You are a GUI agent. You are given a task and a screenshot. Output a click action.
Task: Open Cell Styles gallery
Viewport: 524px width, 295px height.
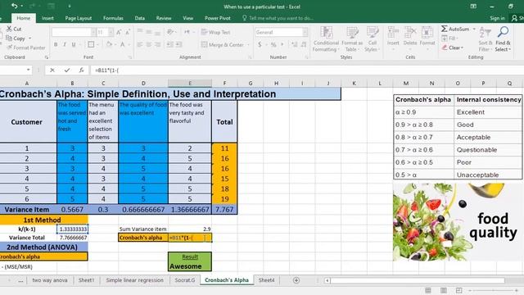pos(373,39)
